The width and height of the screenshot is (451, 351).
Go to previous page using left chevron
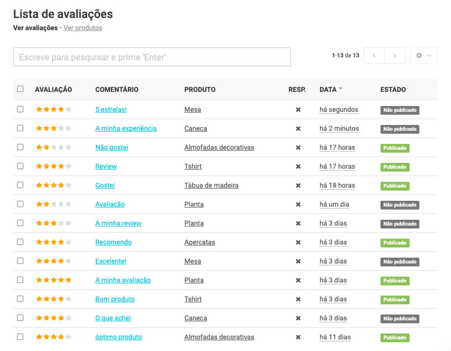[x=374, y=56]
